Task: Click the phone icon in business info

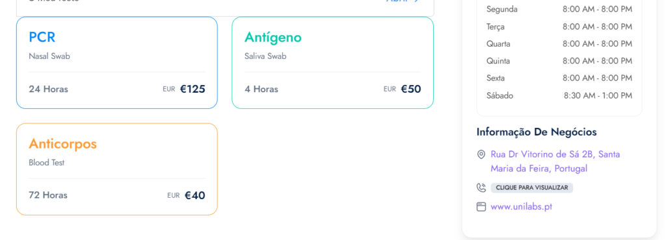Action: [x=481, y=187]
